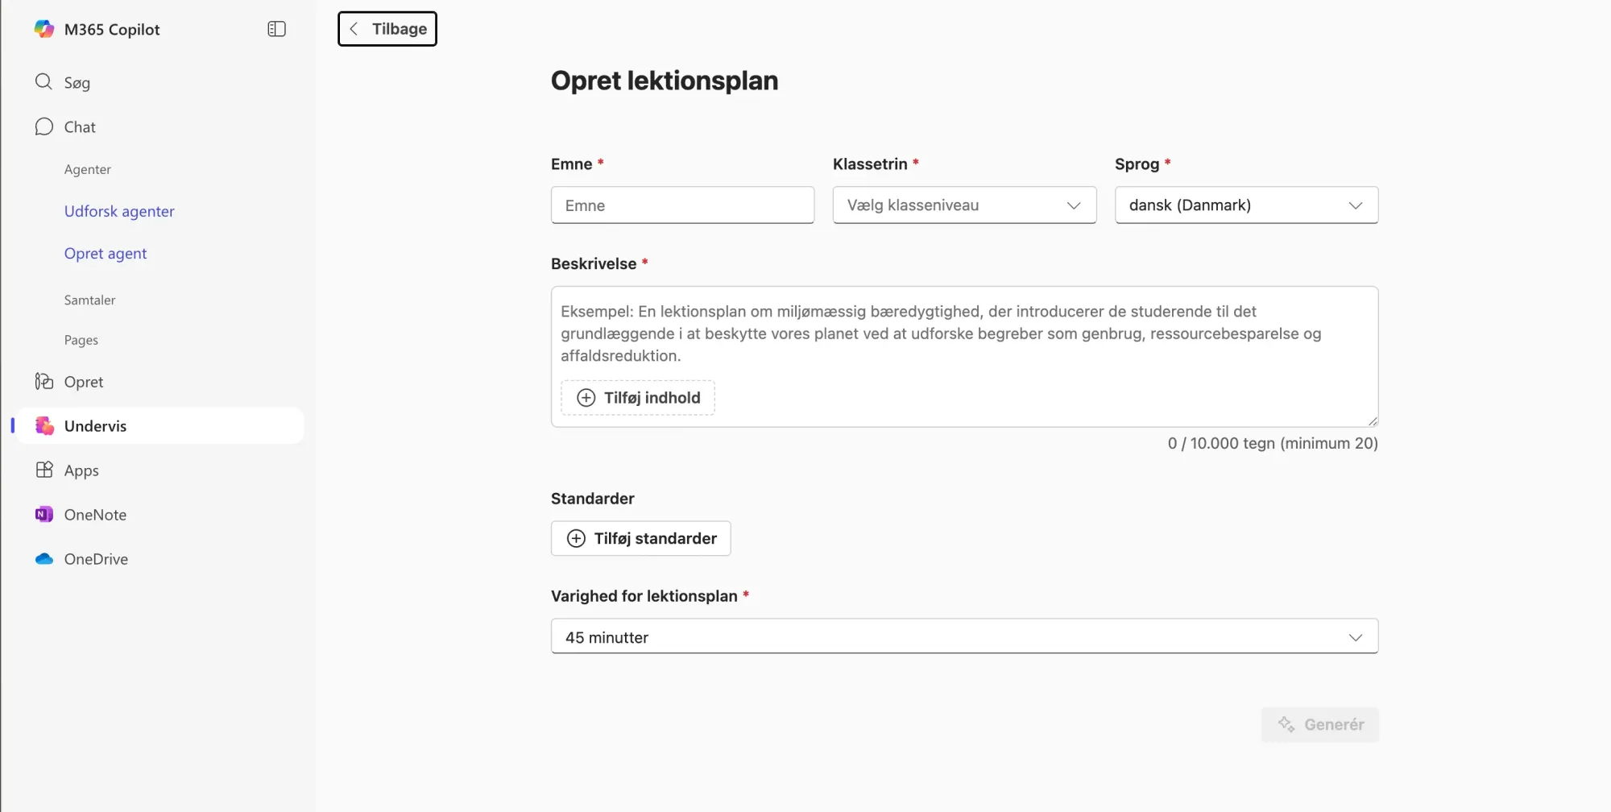1611x812 pixels.
Task: Expand the Varighed for lektionsplan dropdown
Action: point(964,637)
